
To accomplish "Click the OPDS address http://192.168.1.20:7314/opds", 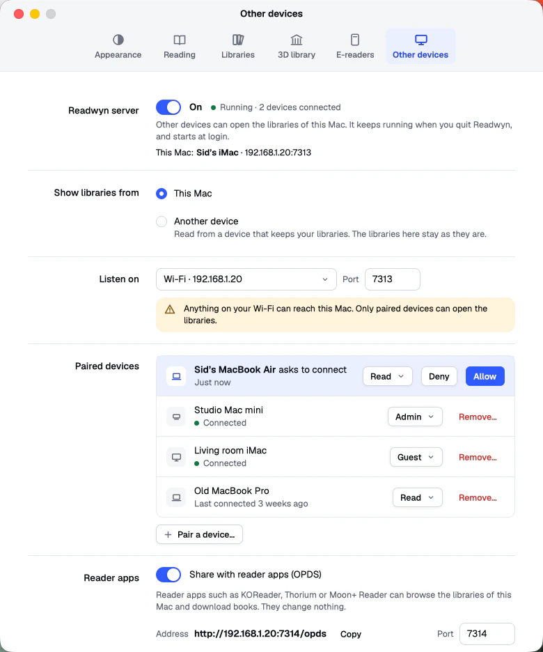I will [x=260, y=634].
